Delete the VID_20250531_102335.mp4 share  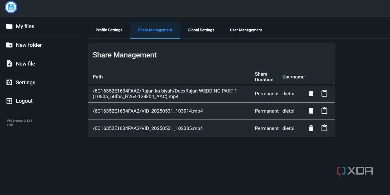311,128
